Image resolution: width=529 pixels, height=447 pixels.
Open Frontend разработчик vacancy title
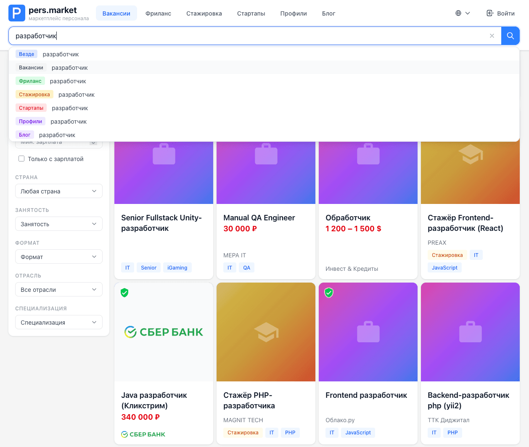(366, 395)
